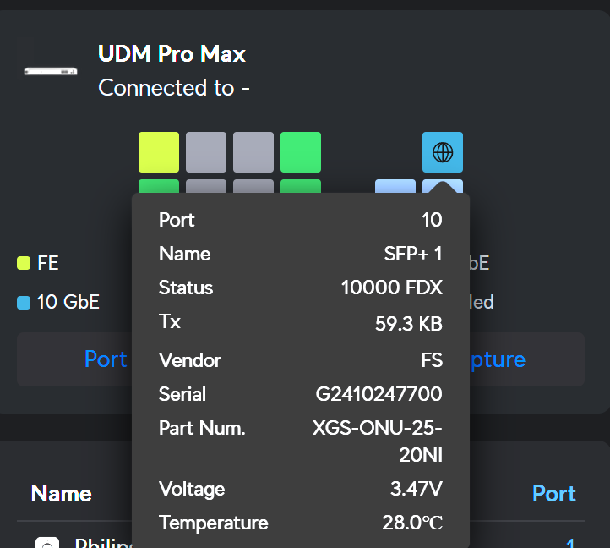This screenshot has height=548, width=610.
Task: Sort by the blue Port column header
Action: [x=554, y=494]
